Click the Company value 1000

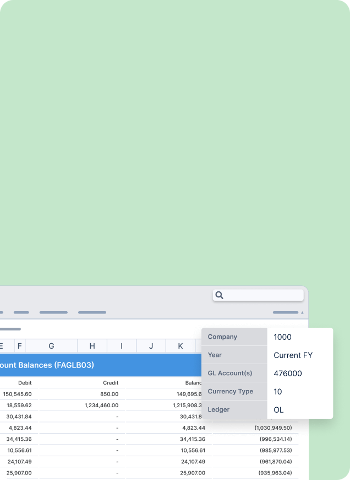282,337
